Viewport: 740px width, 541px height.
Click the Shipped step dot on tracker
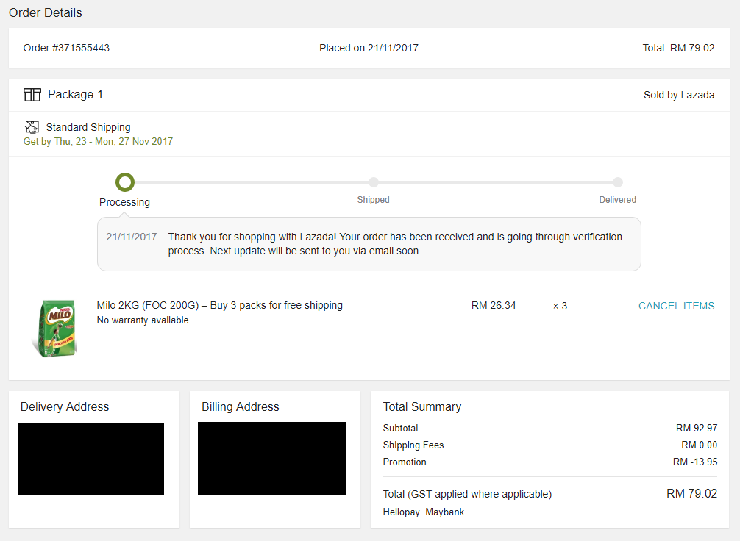(x=374, y=182)
